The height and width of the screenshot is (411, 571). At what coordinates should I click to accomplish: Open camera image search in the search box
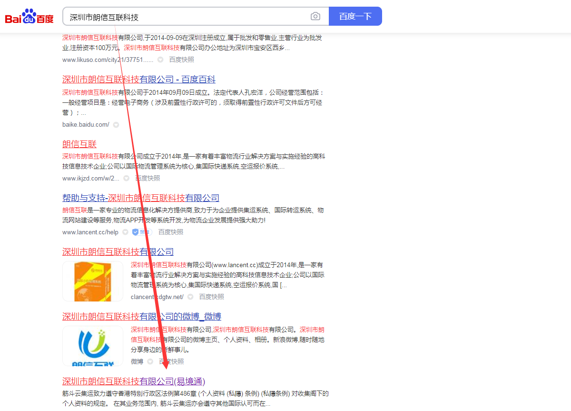(x=315, y=16)
